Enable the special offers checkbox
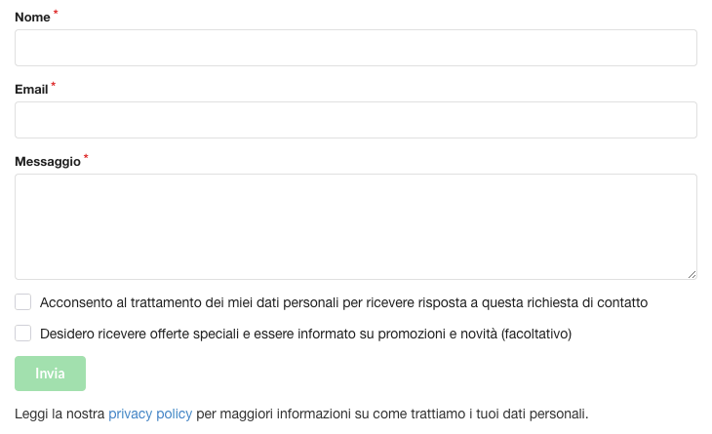 pyautogui.click(x=23, y=334)
